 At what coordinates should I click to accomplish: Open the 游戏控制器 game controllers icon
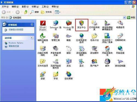click(120, 63)
